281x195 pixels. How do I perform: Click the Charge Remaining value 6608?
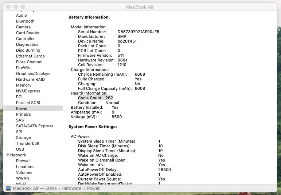click(140, 74)
